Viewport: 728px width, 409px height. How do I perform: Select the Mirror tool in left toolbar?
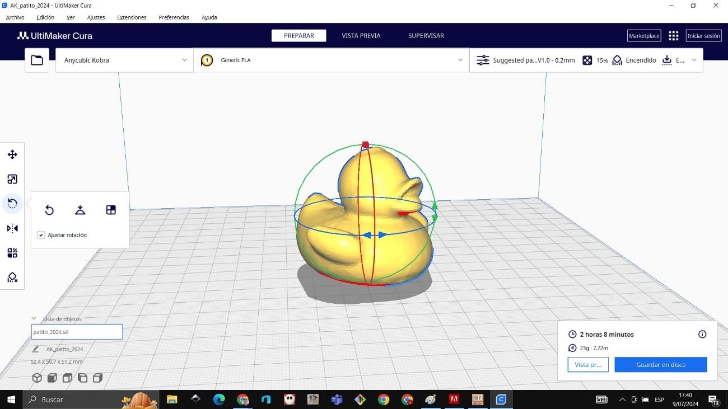point(12,228)
